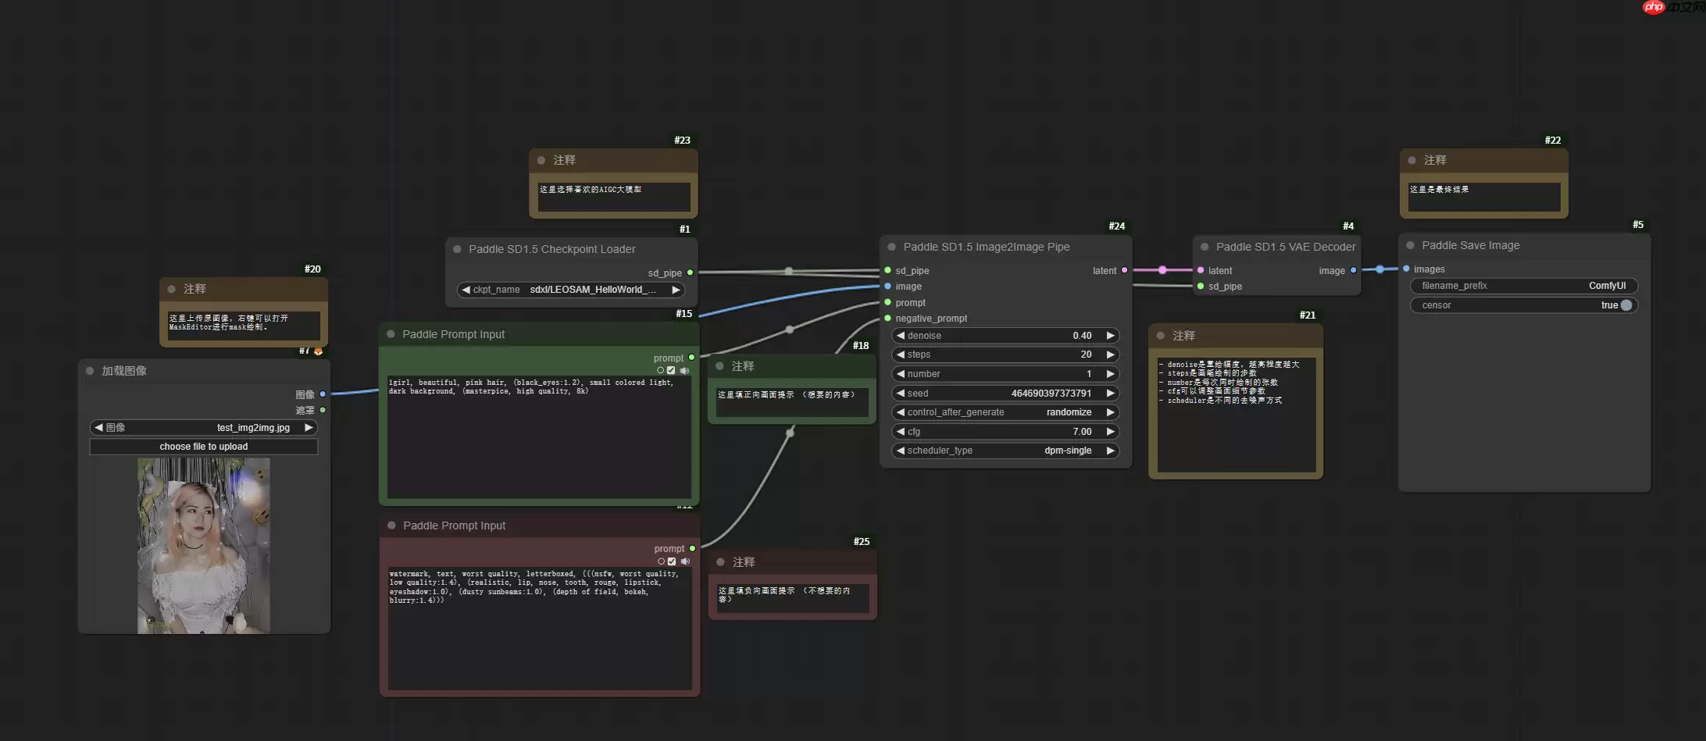The height and width of the screenshot is (741, 1706).
Task: Collapse the Paddle Save Image node via its title dot
Action: 1410,245
